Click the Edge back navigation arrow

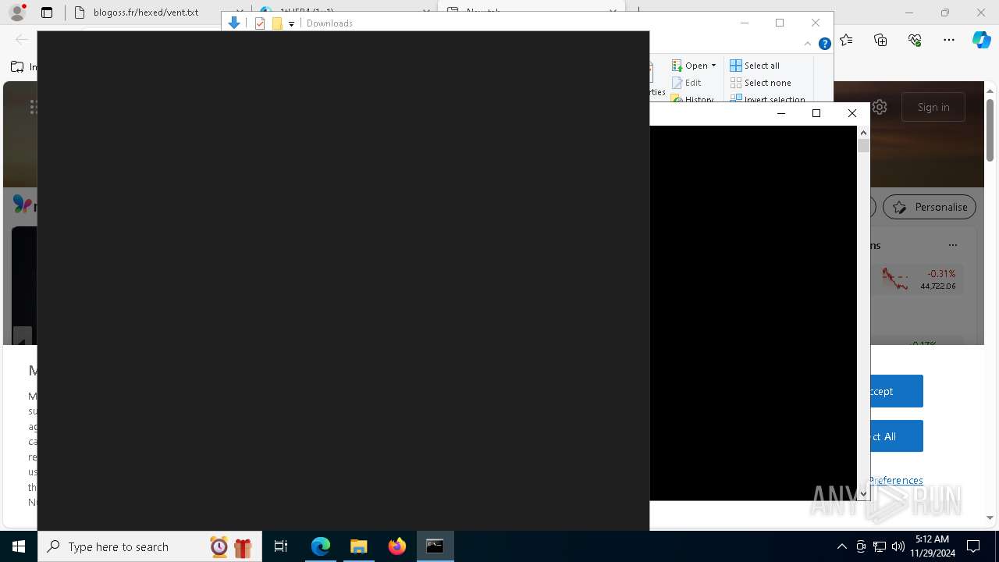pos(22,40)
